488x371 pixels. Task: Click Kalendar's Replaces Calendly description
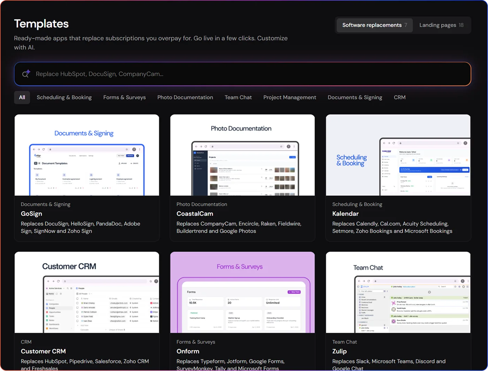point(392,227)
